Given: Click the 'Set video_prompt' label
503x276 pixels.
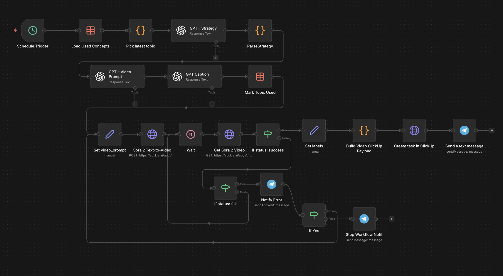Looking at the screenshot, I should pyautogui.click(x=110, y=150).
